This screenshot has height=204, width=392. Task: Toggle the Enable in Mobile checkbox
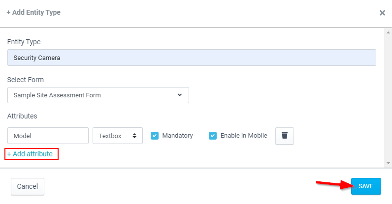[213, 136]
